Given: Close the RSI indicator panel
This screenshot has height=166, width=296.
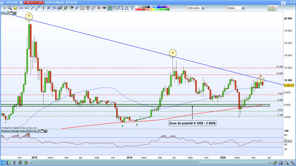Looking at the screenshot, I should [46, 131].
